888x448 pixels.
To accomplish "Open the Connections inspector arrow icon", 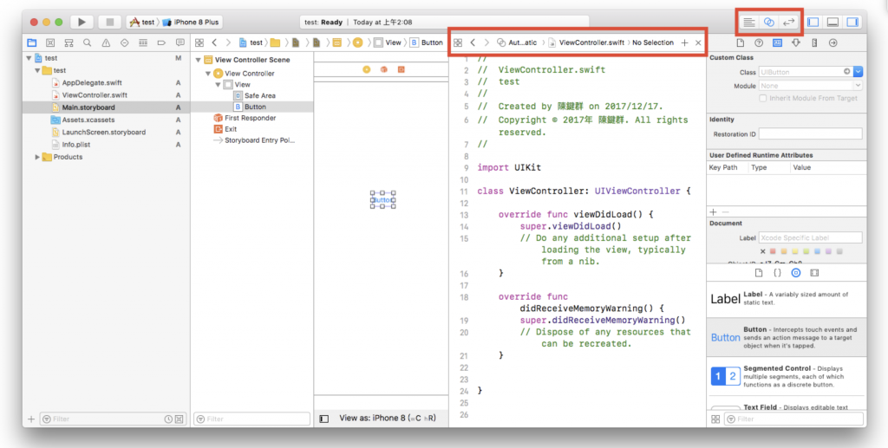I will pyautogui.click(x=833, y=42).
